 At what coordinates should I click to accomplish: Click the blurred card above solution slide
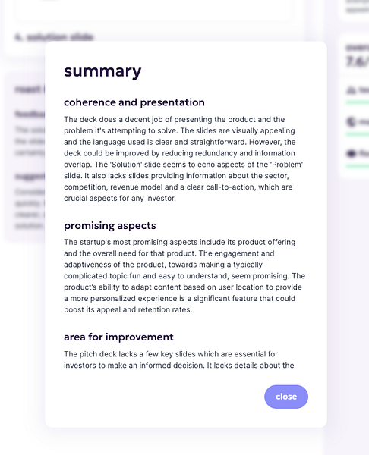154,10
